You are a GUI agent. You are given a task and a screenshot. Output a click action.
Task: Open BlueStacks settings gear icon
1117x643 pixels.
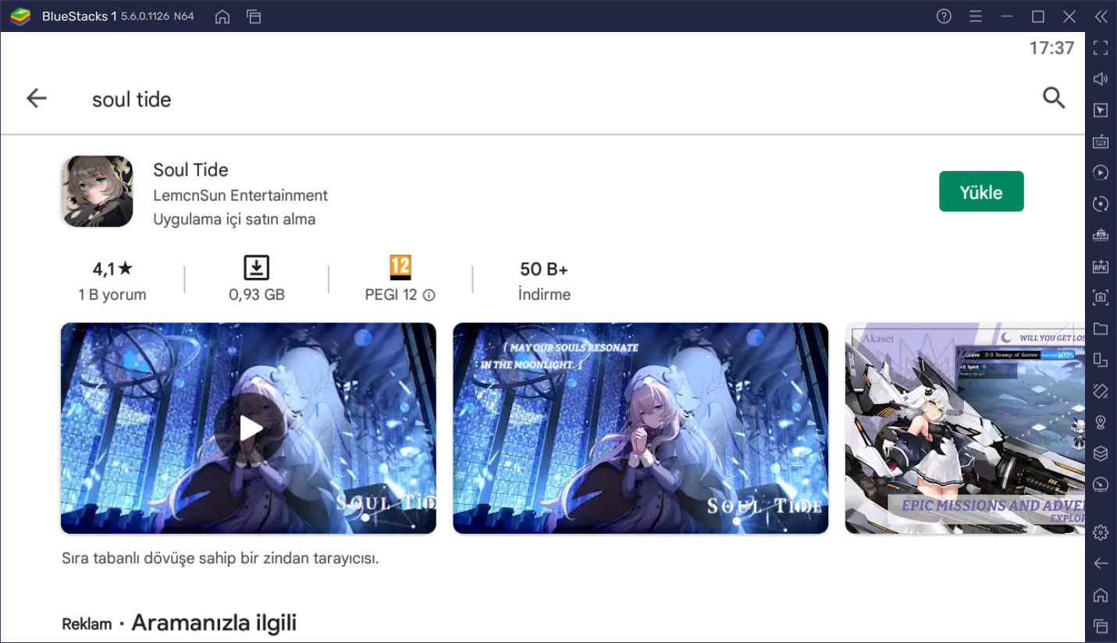coord(1101,532)
